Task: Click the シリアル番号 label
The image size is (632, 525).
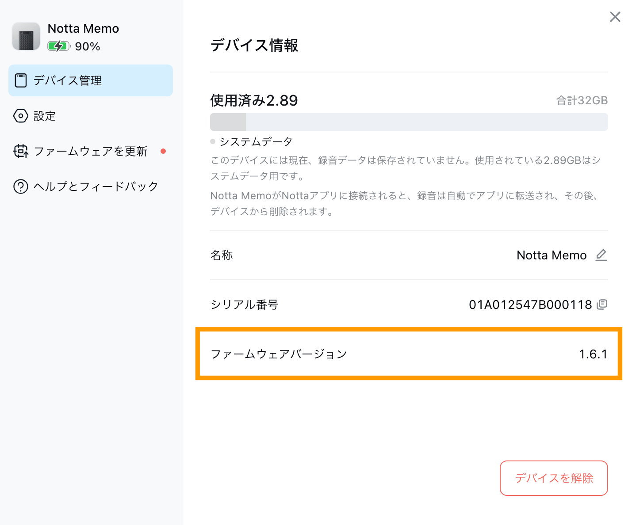Action: 244,304
